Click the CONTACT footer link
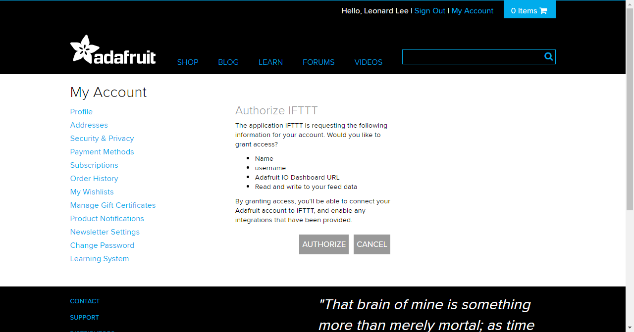This screenshot has height=332, width=634. (85, 301)
